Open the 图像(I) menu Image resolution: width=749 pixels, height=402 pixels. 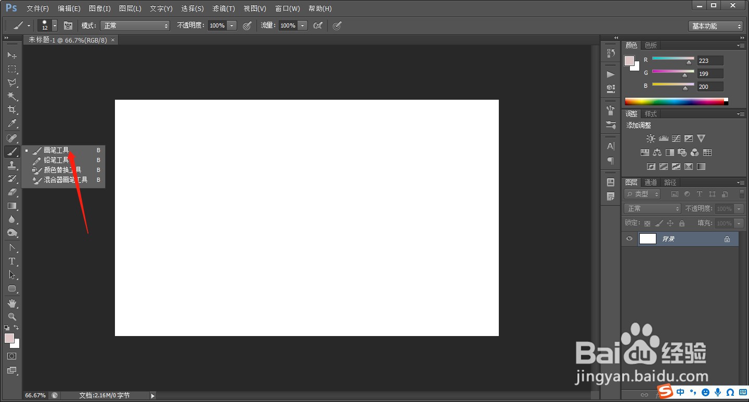point(100,9)
